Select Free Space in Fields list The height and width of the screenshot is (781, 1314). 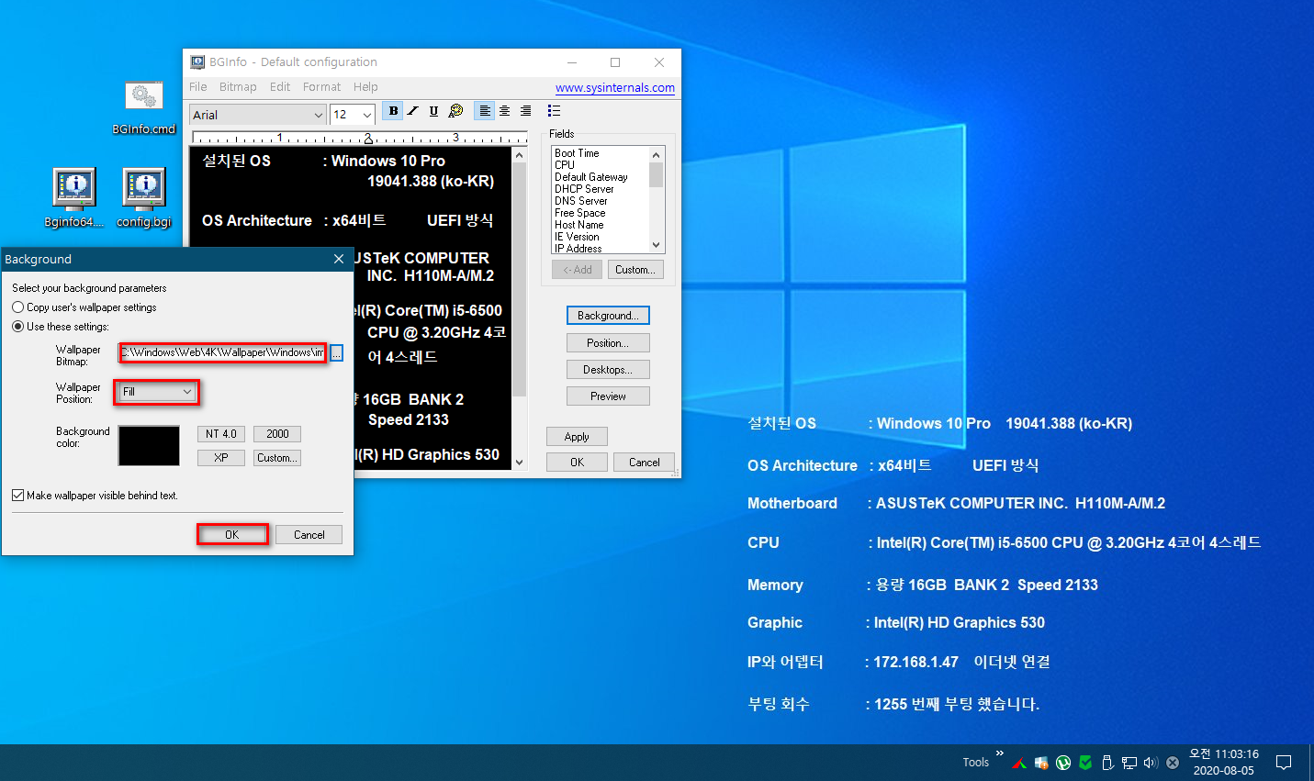pos(580,213)
